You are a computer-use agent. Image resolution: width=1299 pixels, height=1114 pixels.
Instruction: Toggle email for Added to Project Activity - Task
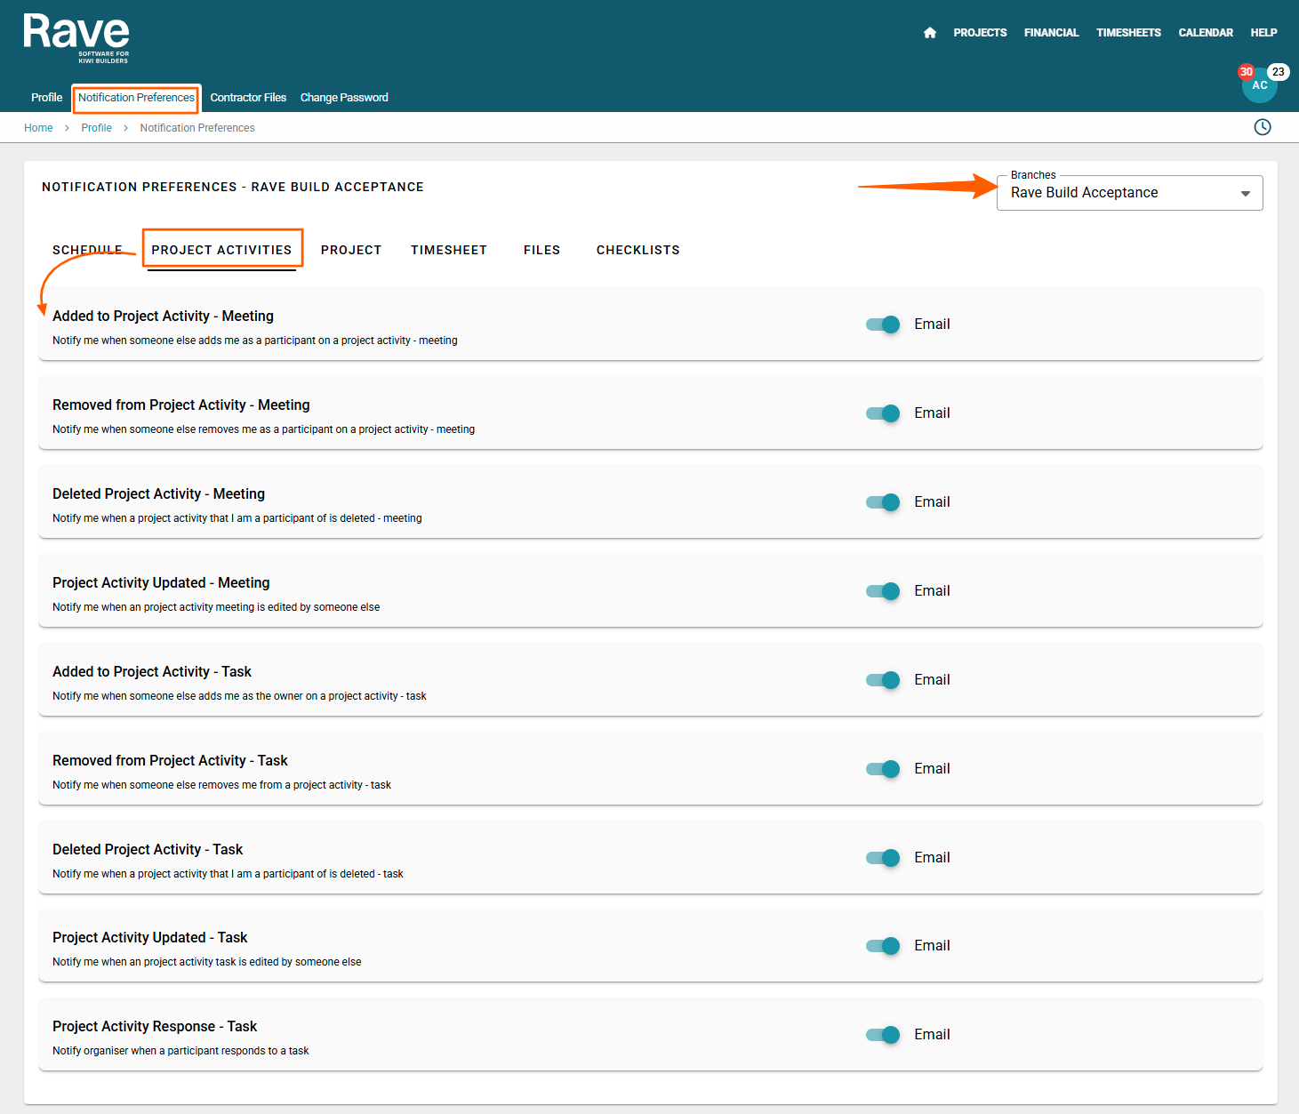pos(883,680)
